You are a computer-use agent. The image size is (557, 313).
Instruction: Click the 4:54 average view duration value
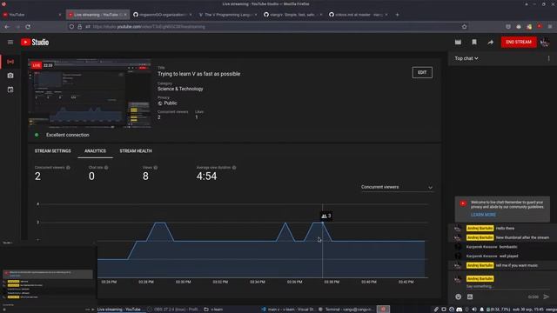point(206,176)
